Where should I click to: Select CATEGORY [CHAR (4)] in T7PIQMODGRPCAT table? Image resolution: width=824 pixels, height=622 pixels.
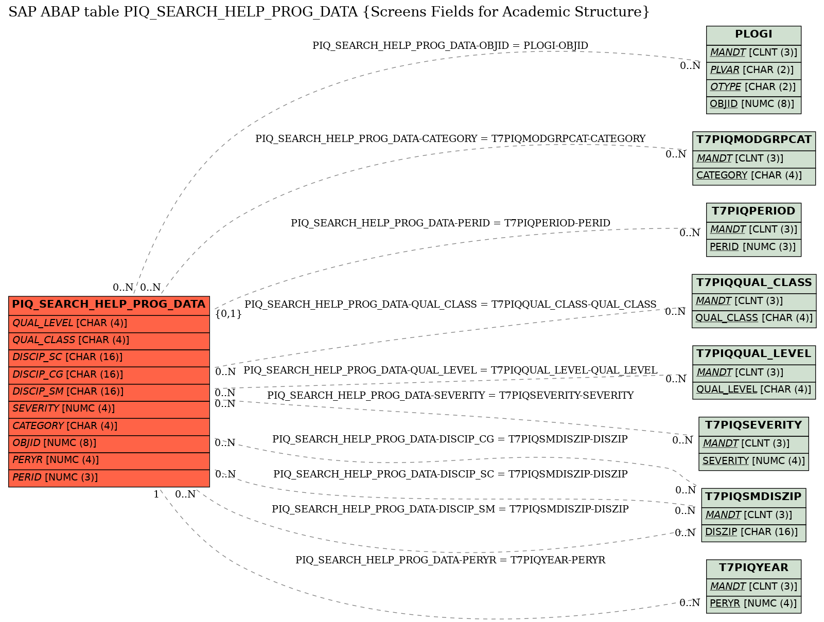click(x=754, y=176)
